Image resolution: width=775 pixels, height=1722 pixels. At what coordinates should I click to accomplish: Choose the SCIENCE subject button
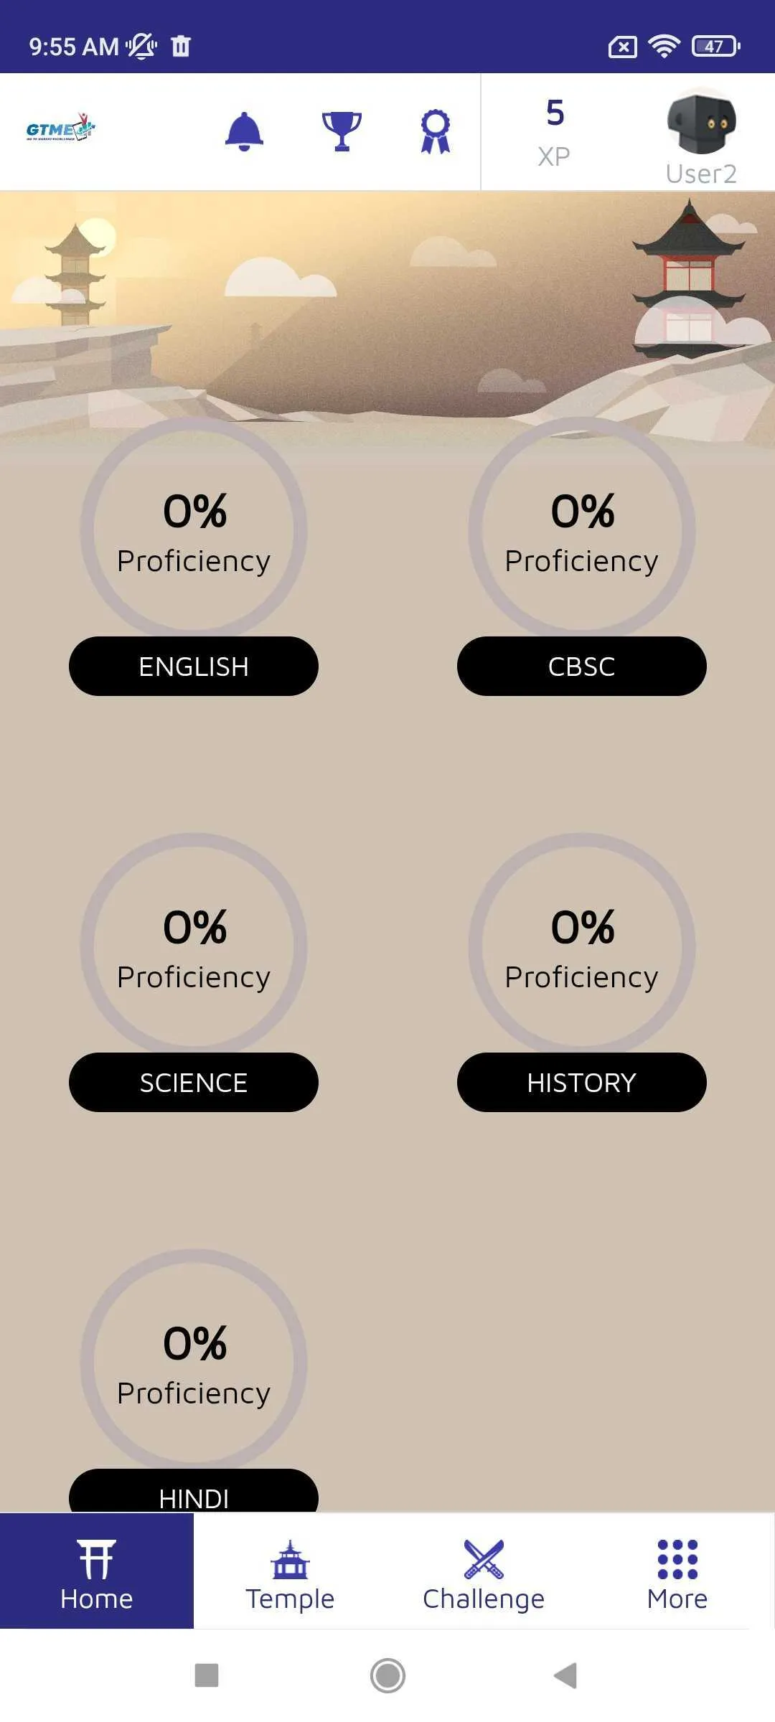pos(194,1082)
